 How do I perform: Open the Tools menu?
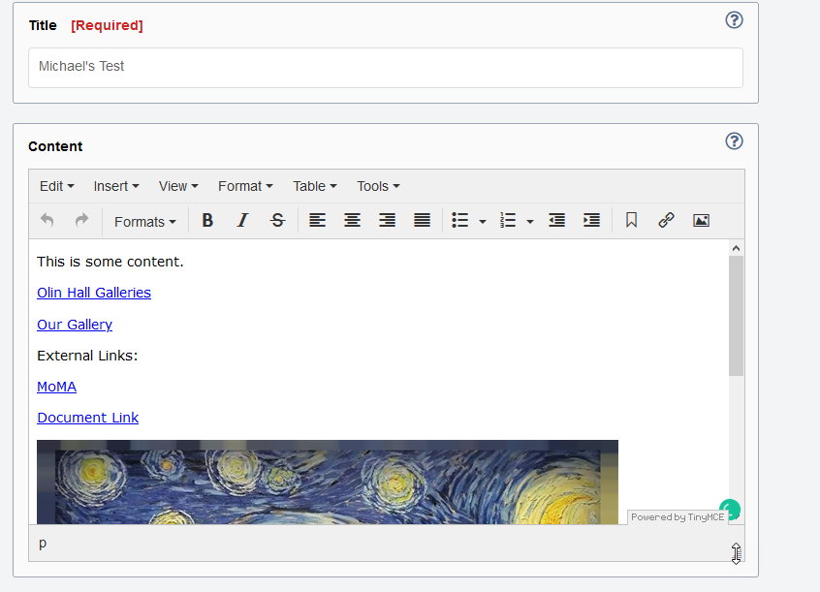(x=378, y=186)
